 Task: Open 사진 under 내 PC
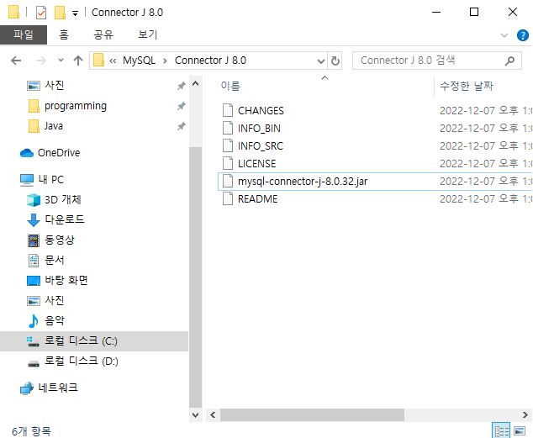tap(55, 300)
